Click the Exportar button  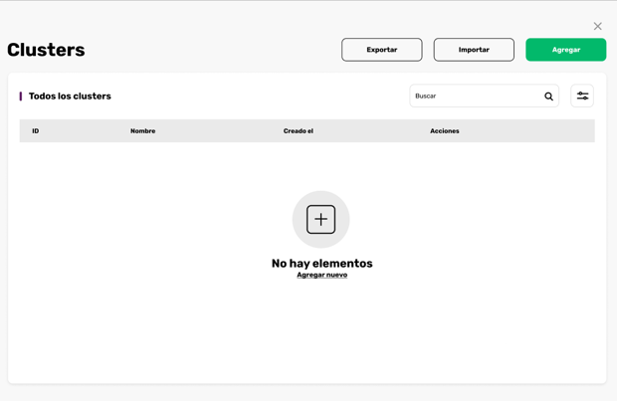point(382,50)
